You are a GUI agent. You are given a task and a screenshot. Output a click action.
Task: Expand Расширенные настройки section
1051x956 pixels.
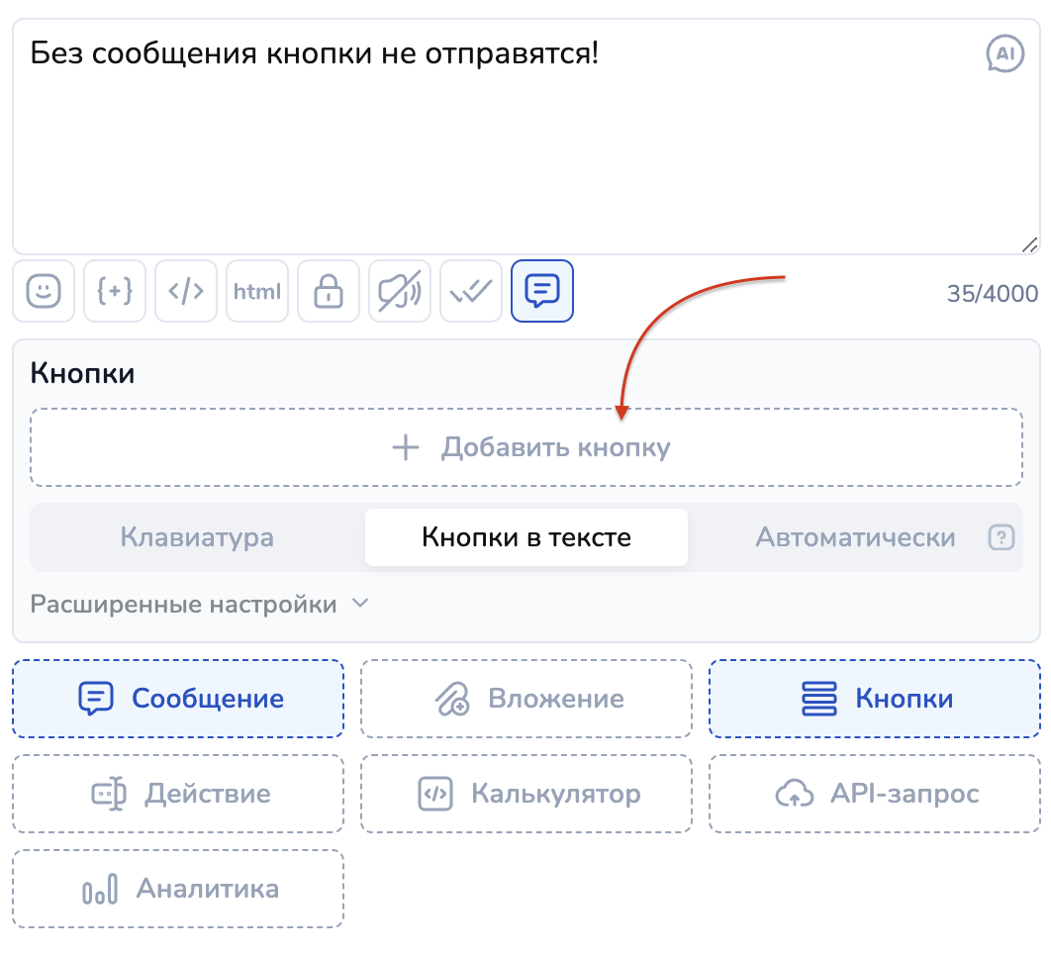click(199, 604)
